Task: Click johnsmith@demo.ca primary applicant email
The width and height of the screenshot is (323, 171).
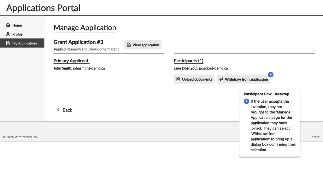Action: click(89, 68)
